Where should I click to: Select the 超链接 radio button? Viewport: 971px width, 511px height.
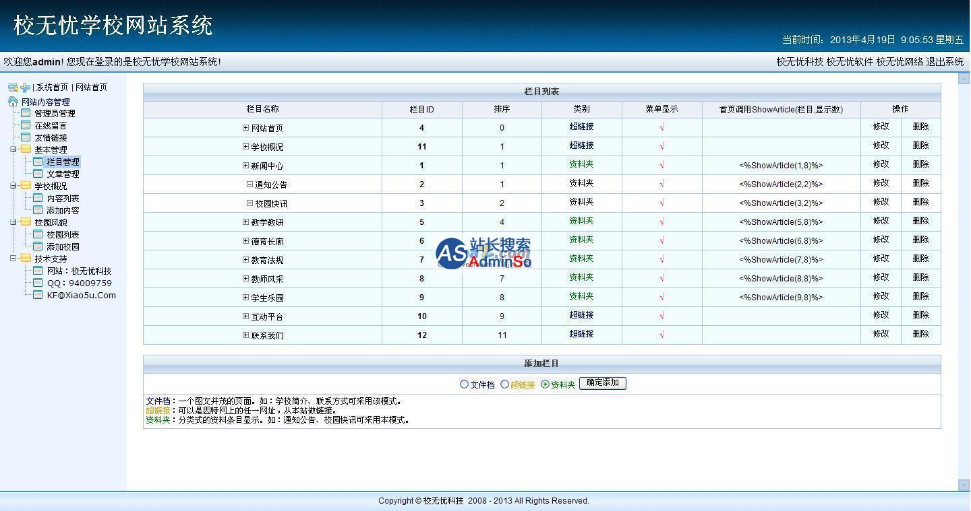tap(504, 384)
